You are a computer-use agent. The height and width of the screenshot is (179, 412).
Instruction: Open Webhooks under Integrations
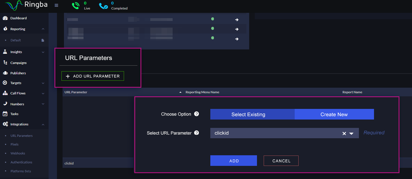[x=18, y=153]
